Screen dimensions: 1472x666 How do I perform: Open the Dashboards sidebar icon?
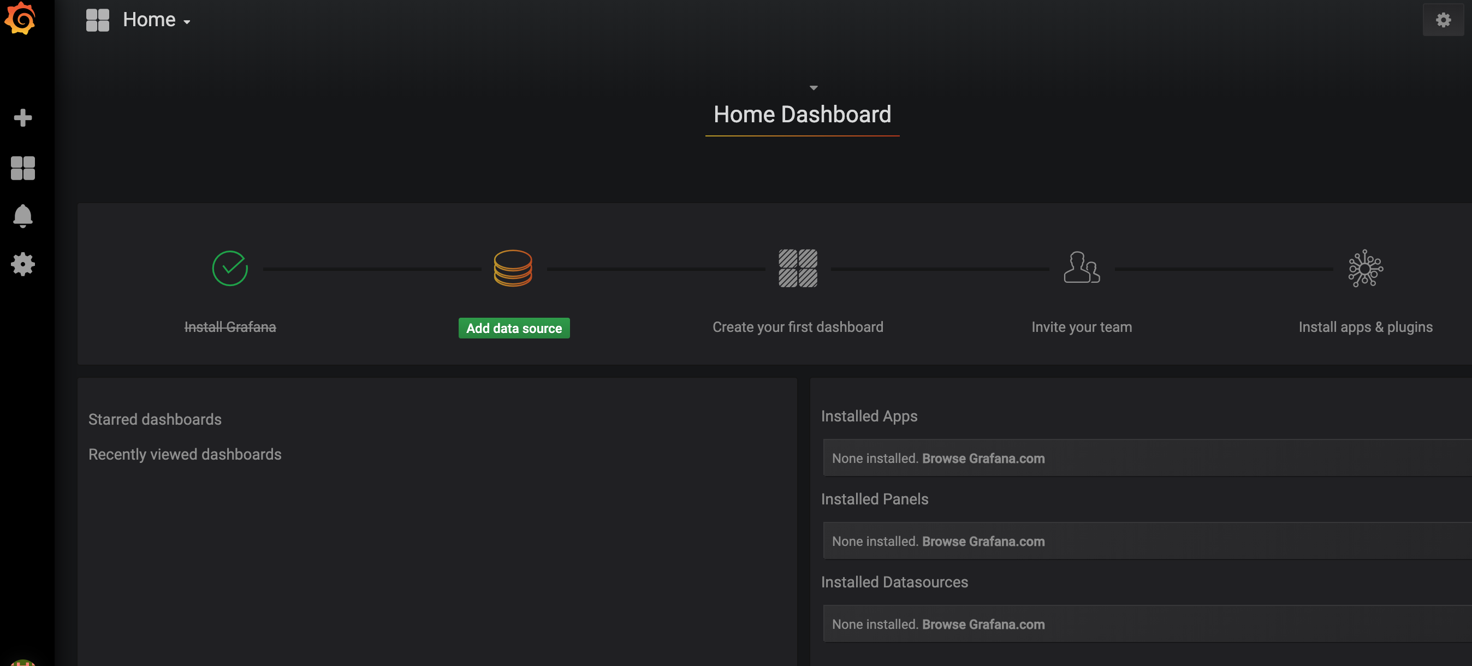[x=23, y=168]
